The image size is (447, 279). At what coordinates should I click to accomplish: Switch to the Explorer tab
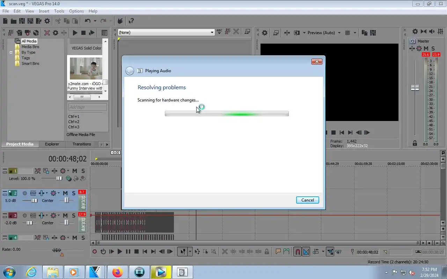point(52,144)
